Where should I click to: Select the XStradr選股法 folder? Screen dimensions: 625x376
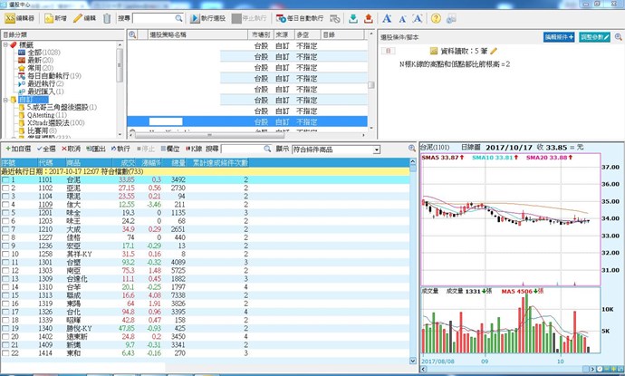tap(54, 123)
